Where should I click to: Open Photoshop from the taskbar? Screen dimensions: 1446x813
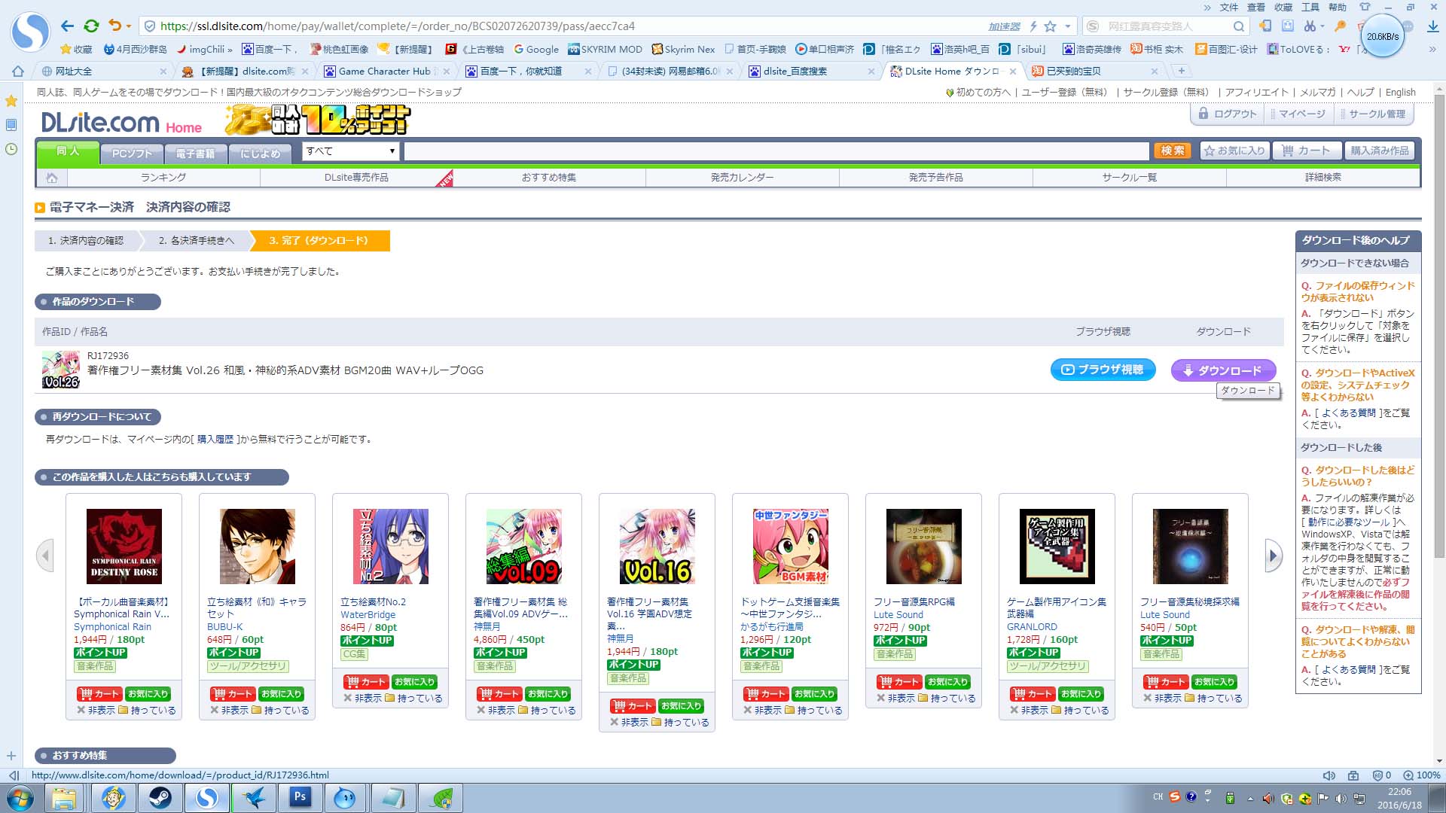click(300, 798)
